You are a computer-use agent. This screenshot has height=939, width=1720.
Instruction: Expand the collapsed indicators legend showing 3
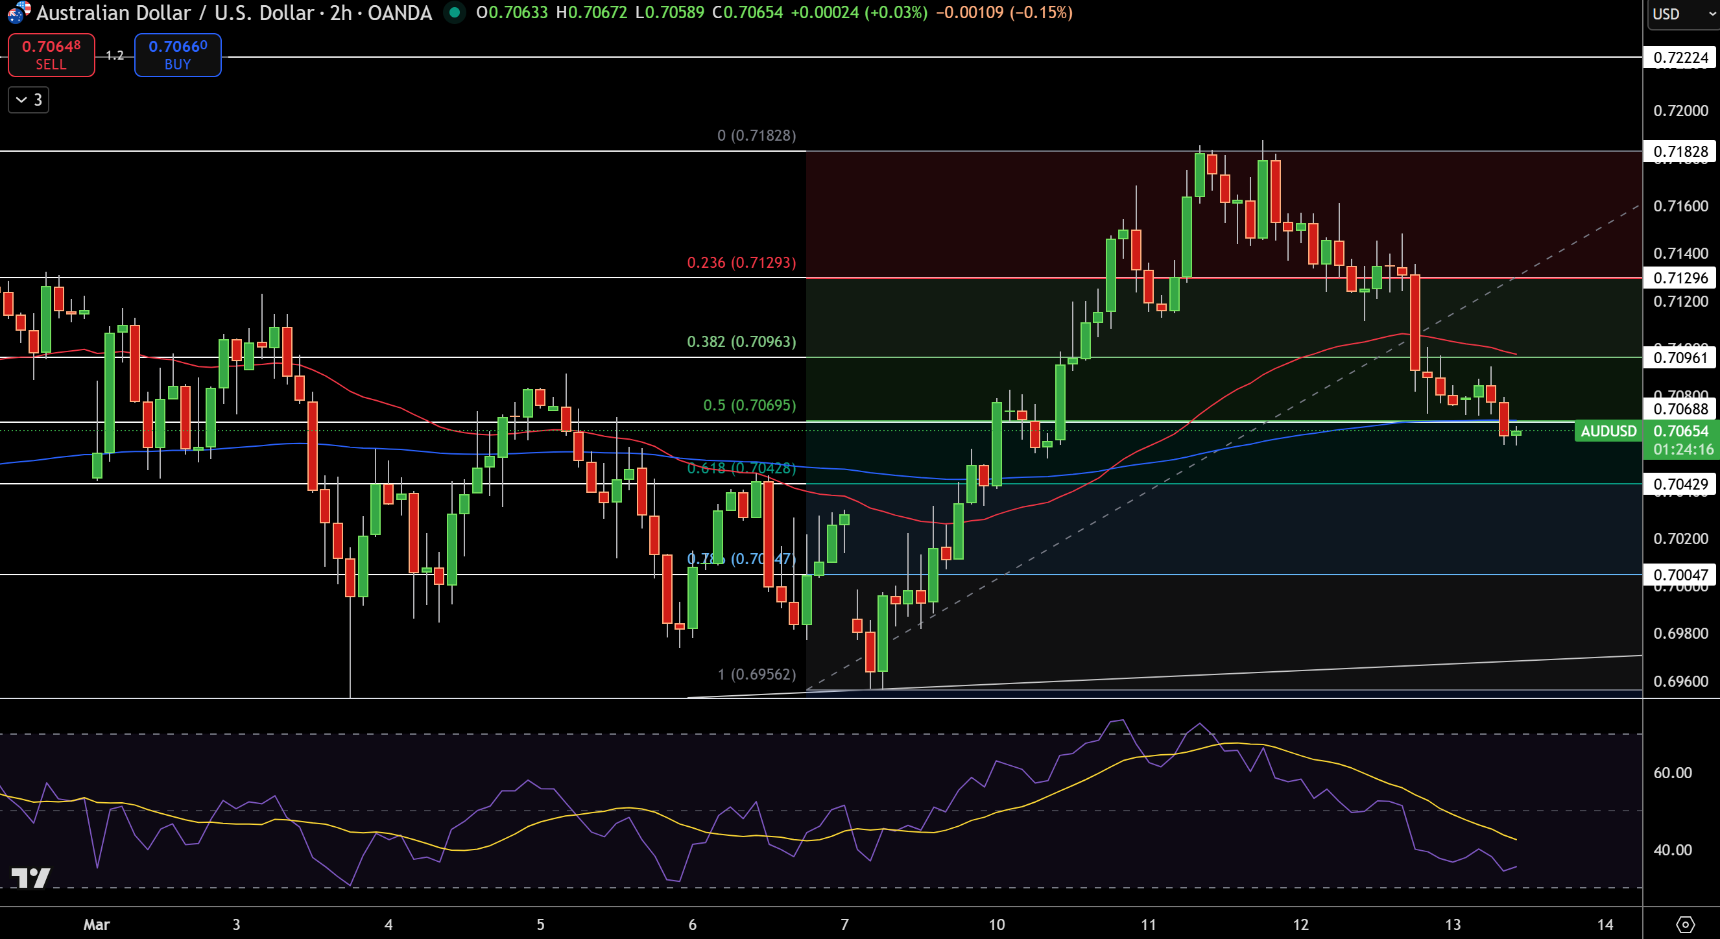(29, 100)
